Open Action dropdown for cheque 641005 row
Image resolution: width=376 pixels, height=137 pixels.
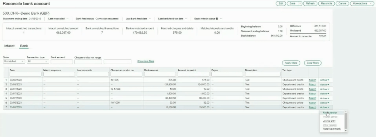(324, 80)
